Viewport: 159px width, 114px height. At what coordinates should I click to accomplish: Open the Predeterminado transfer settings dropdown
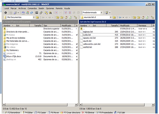tap(101, 13)
